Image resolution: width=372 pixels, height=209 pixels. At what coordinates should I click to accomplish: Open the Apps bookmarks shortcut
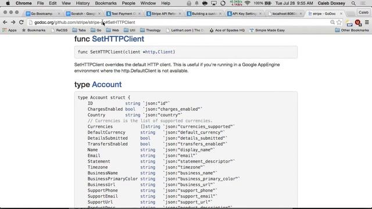9,30
